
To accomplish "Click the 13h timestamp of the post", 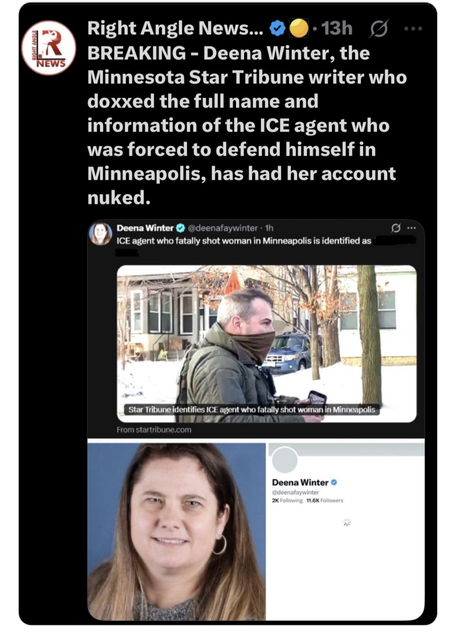I will 337,28.
